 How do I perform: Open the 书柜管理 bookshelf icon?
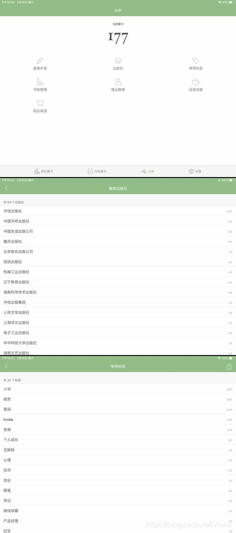click(x=40, y=82)
